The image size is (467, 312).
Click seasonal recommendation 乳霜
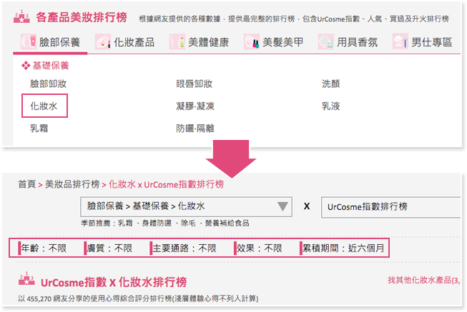(125, 223)
